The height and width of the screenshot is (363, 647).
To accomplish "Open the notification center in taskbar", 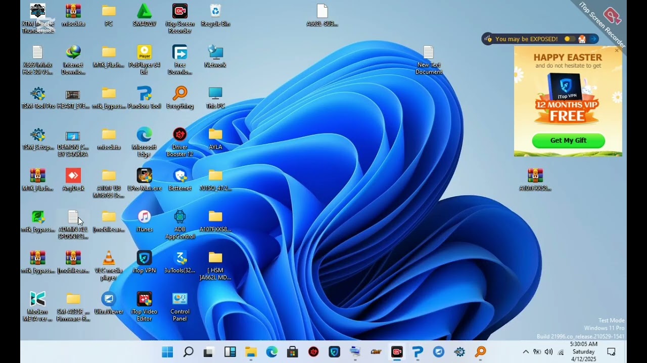I will coord(611,352).
